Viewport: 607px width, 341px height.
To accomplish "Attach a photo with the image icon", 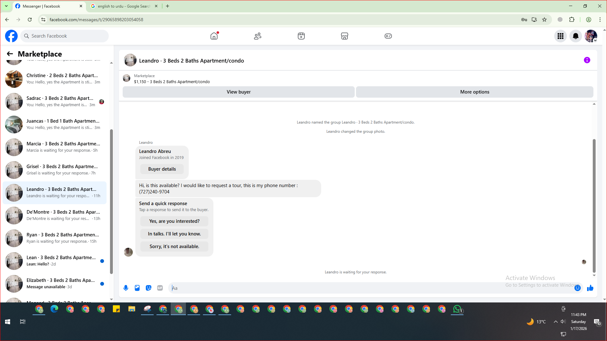I will pyautogui.click(x=137, y=288).
